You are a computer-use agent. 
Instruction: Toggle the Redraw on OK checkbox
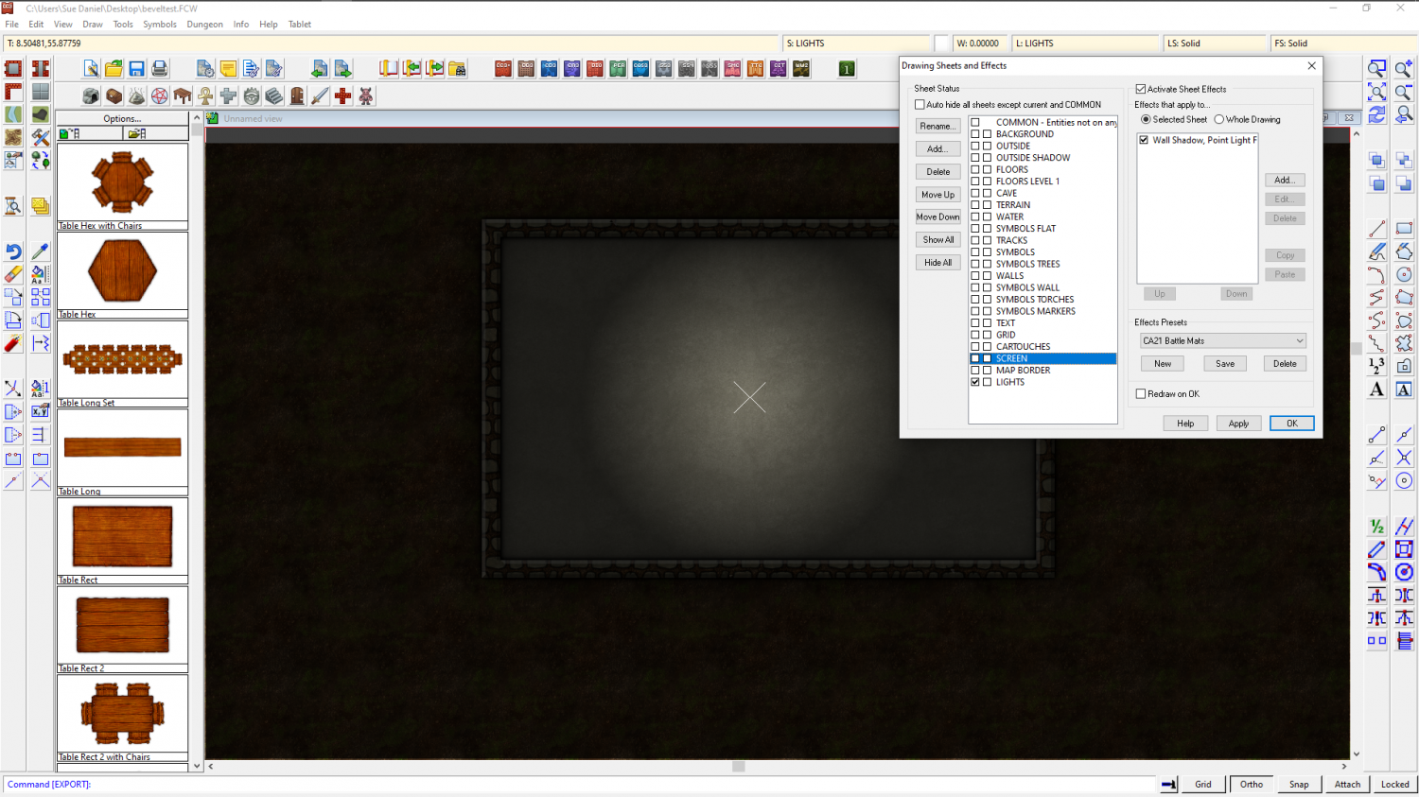[1141, 394]
